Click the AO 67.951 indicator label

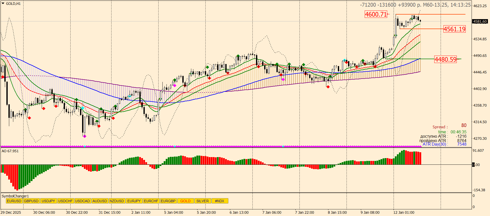click(10, 151)
